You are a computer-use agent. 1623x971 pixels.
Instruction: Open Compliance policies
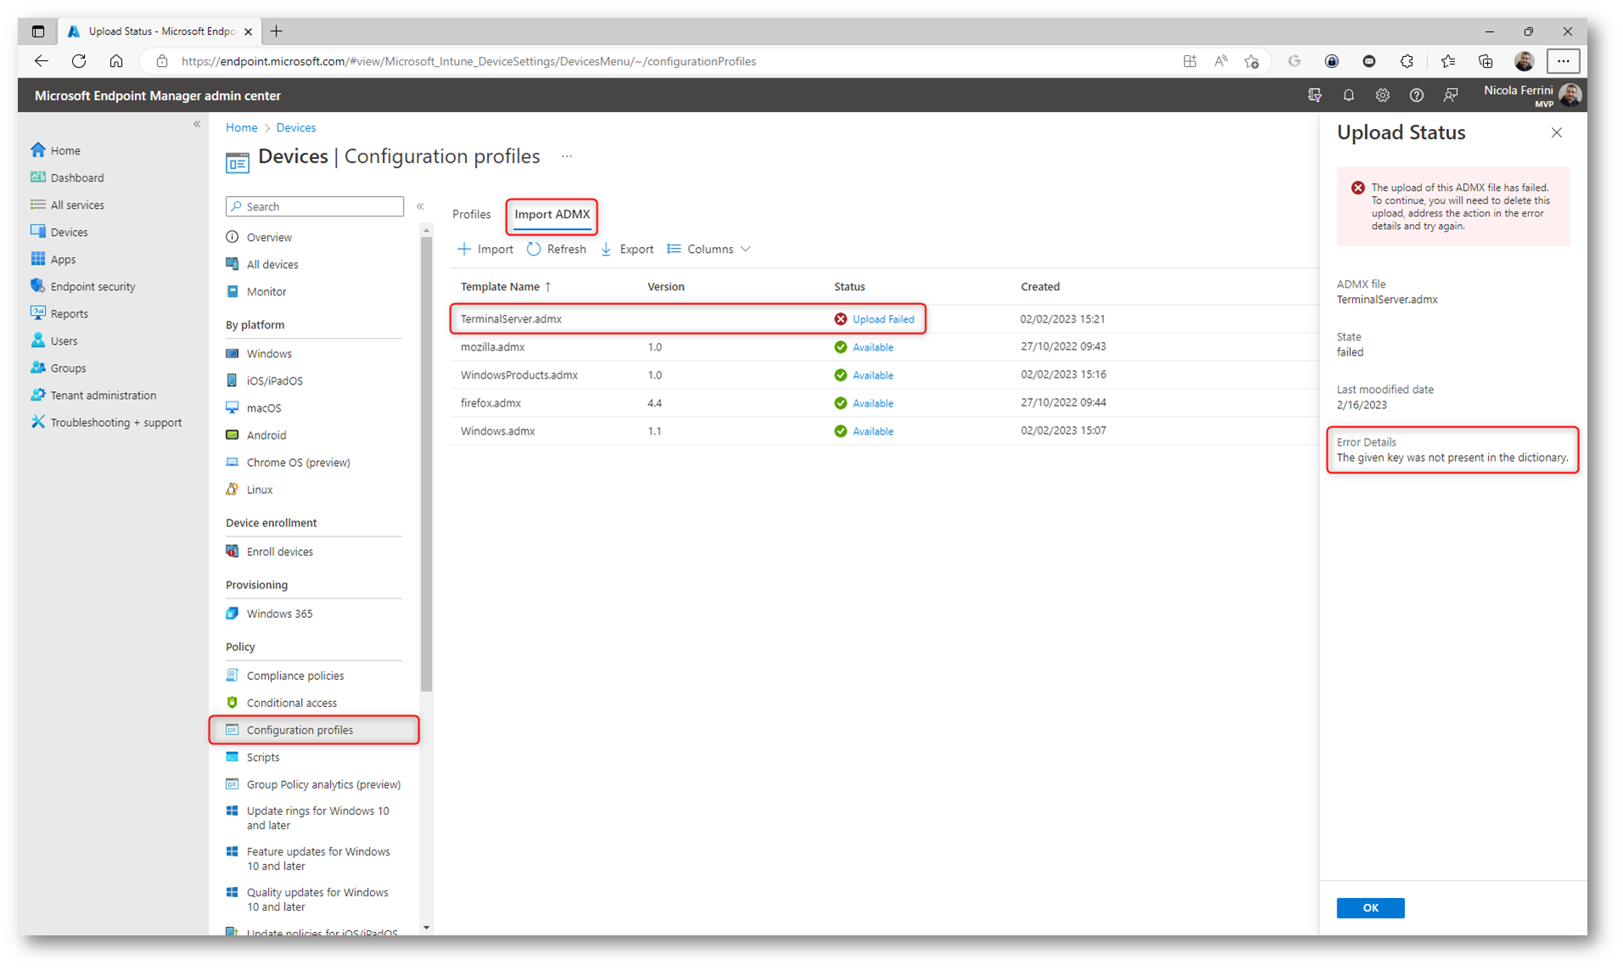[295, 675]
